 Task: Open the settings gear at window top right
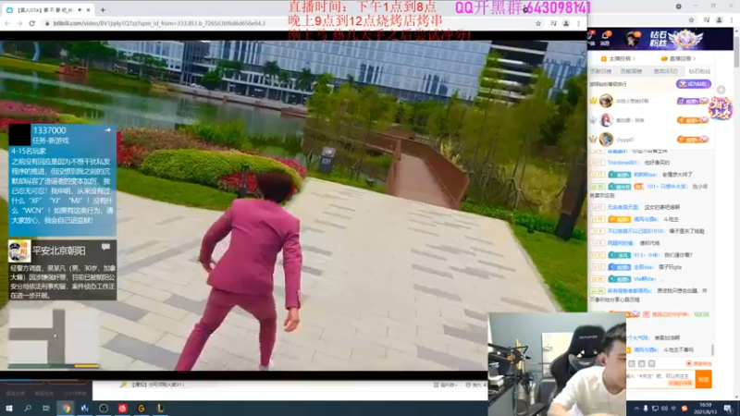point(678,6)
